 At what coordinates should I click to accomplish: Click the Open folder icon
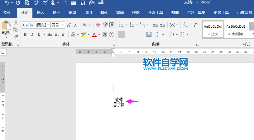click(x=74, y=2)
